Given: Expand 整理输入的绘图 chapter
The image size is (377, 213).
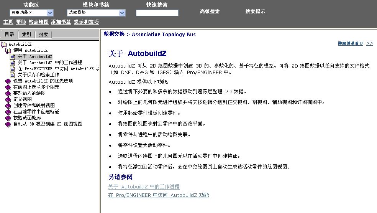Looking at the screenshot, I should [30, 94].
